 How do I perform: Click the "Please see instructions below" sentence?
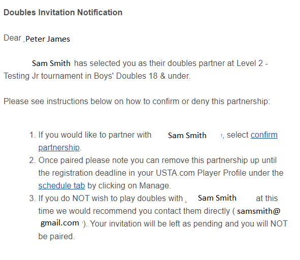click(x=137, y=101)
